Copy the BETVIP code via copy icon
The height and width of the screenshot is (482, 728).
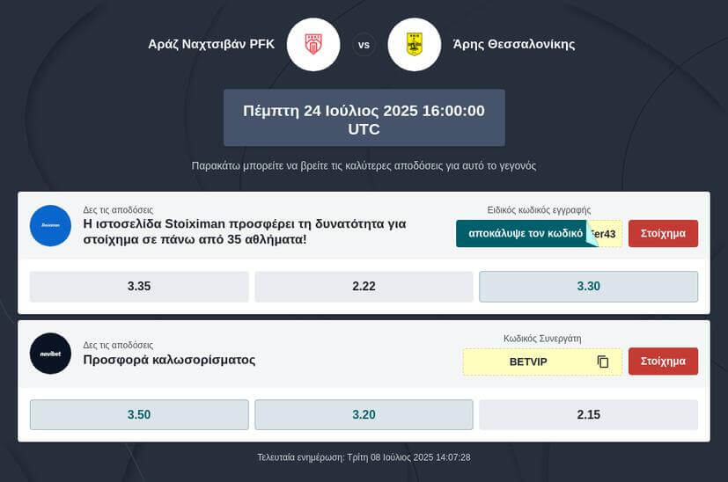pos(603,361)
